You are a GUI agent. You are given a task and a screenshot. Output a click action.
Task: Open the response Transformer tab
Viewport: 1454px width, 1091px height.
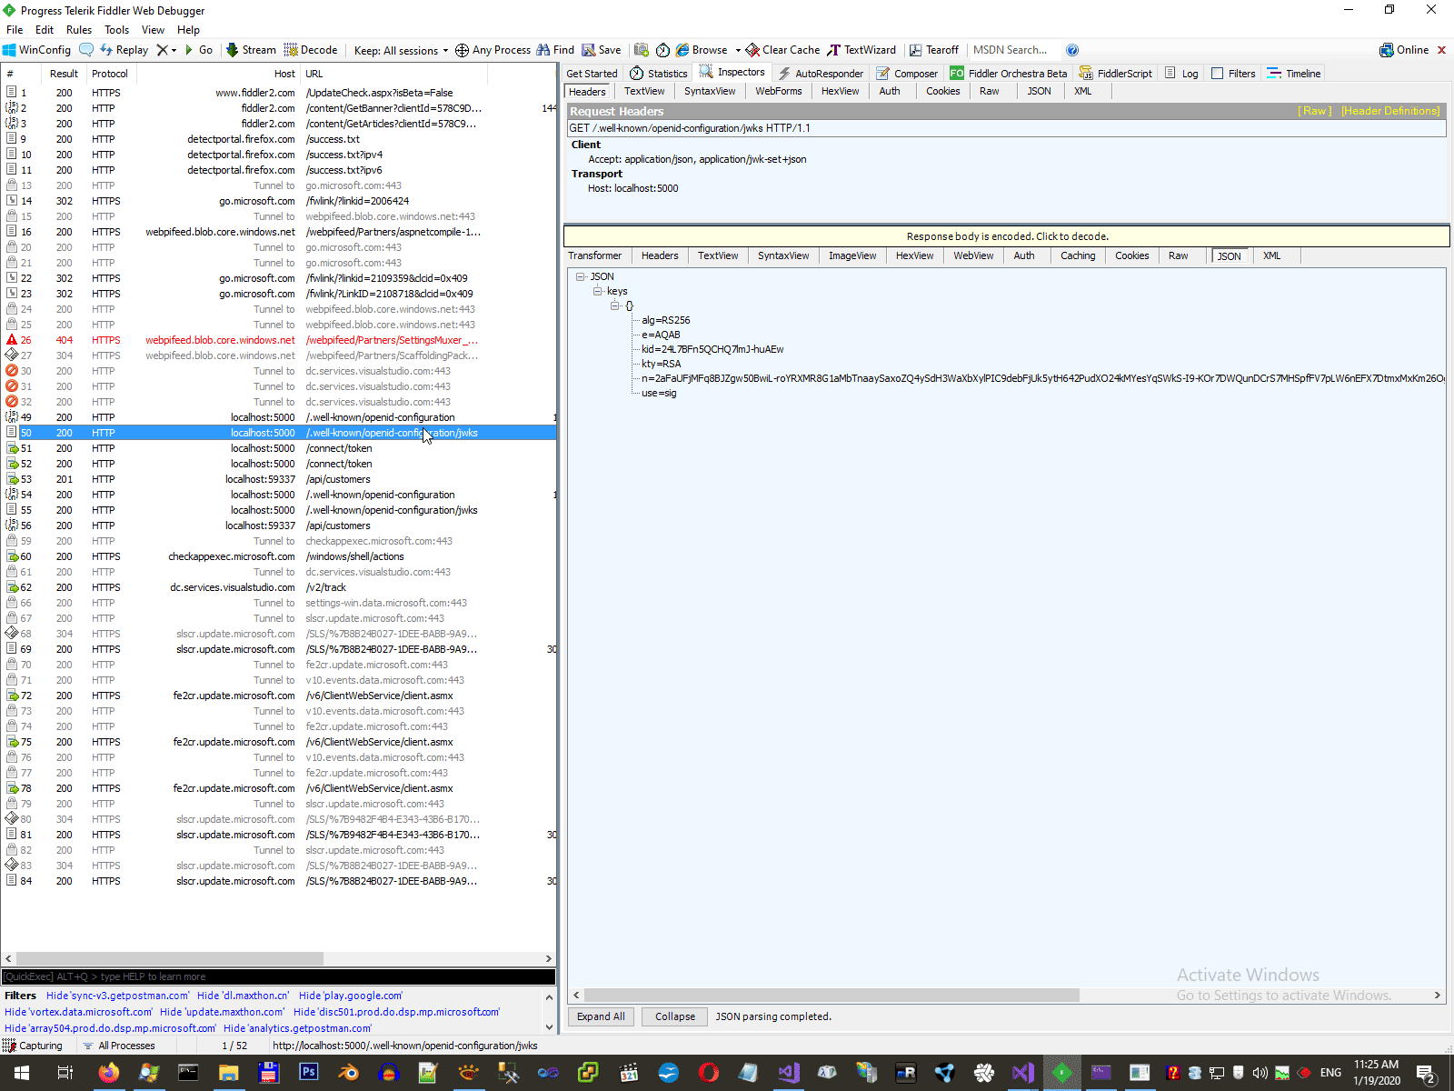pyautogui.click(x=595, y=255)
